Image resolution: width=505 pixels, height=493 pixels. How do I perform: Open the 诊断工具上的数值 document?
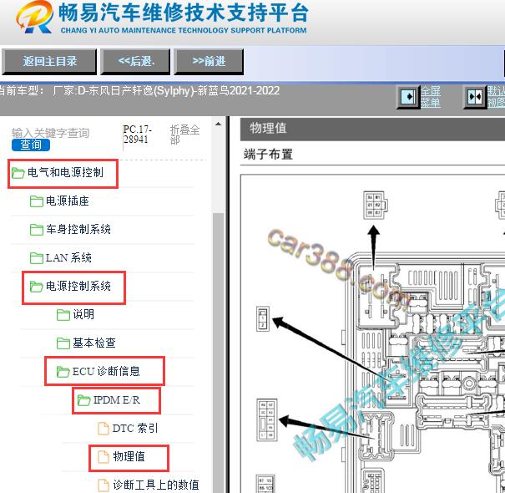[155, 485]
